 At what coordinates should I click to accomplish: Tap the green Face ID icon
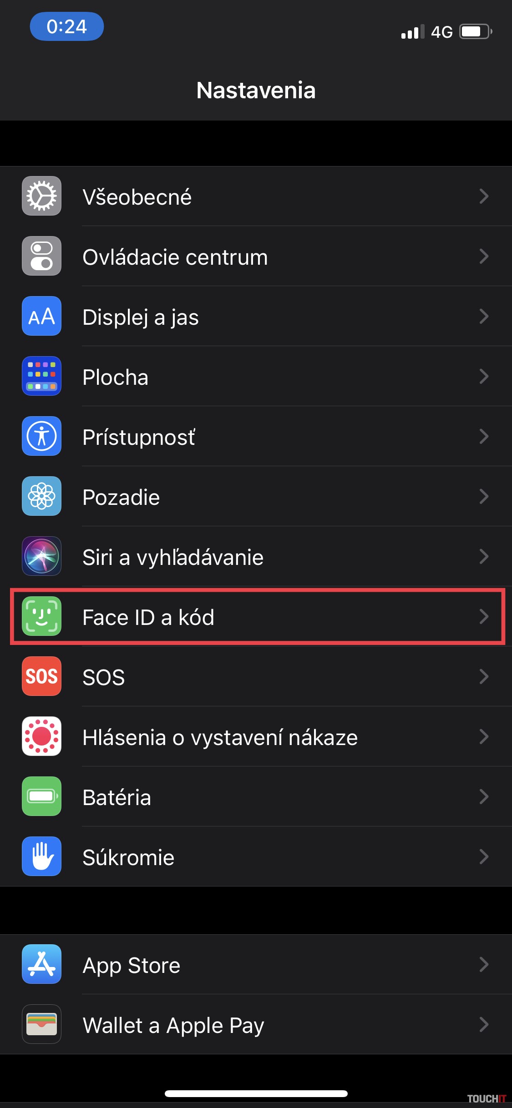[x=41, y=616]
